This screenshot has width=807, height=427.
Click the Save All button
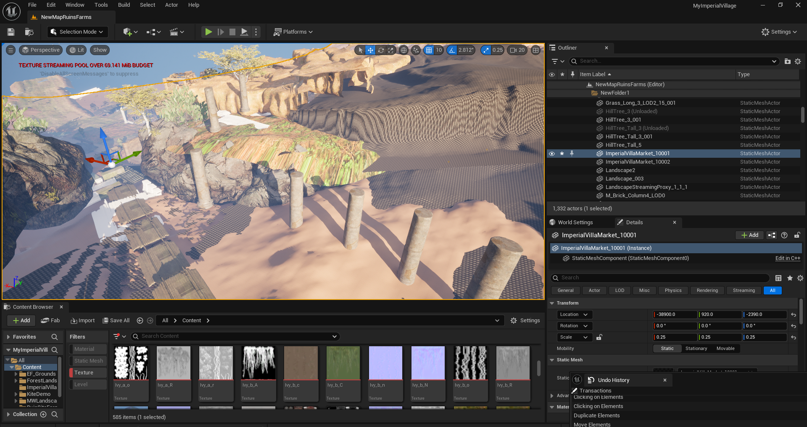click(x=116, y=321)
